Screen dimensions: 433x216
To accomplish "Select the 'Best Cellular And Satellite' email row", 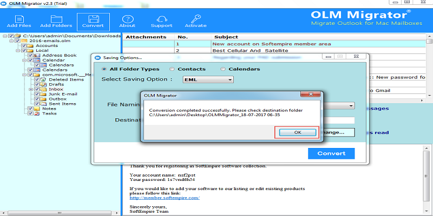I will click(274, 51).
